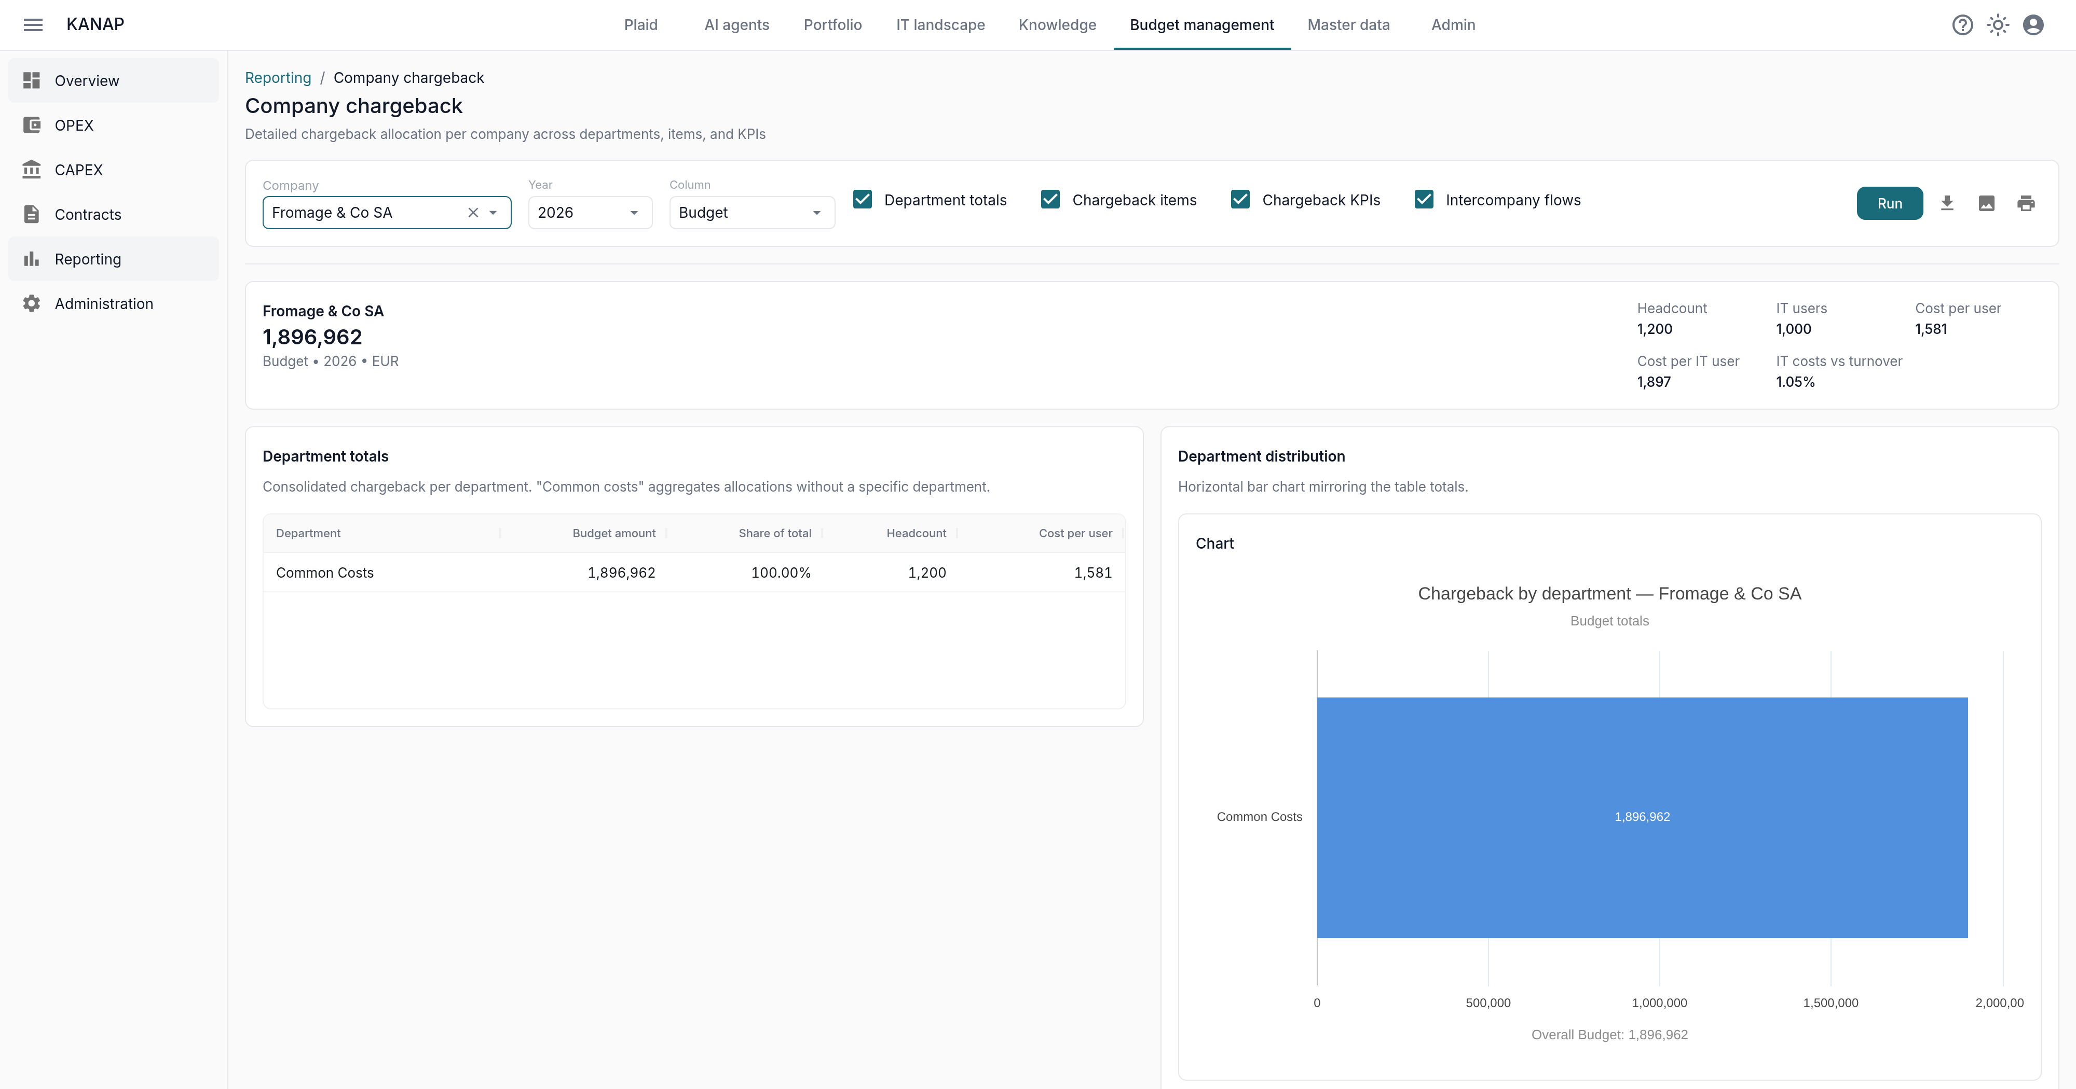This screenshot has height=1089, width=2076.
Task: Run the chargeback report
Action: point(1889,203)
